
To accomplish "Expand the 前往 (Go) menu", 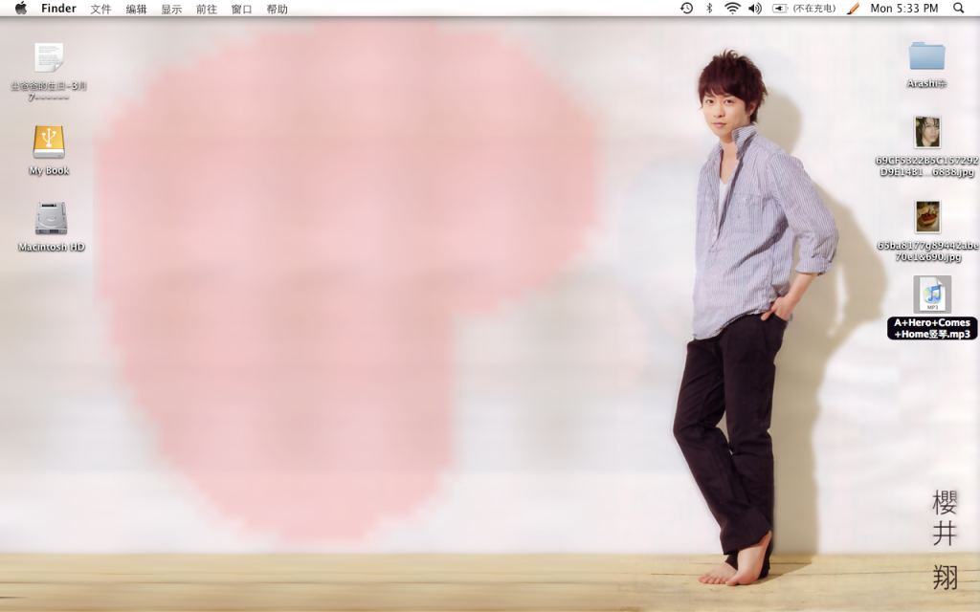I will tap(206, 9).
